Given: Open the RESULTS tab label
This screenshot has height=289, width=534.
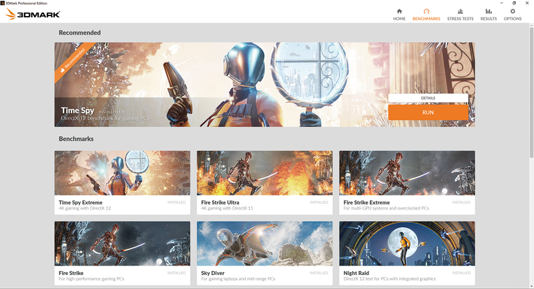Looking at the screenshot, I should tap(489, 19).
